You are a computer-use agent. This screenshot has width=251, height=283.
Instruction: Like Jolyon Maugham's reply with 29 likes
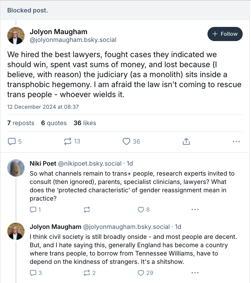coord(141,273)
